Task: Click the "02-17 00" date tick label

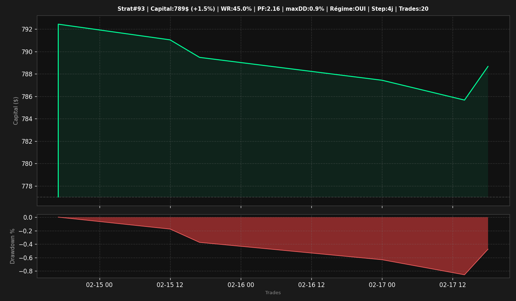Action: coord(382,285)
